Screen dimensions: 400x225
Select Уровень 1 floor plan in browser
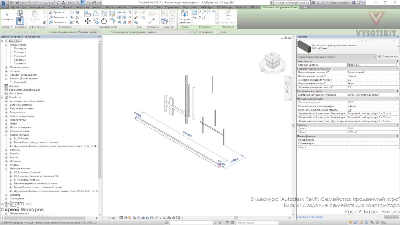click(20, 52)
